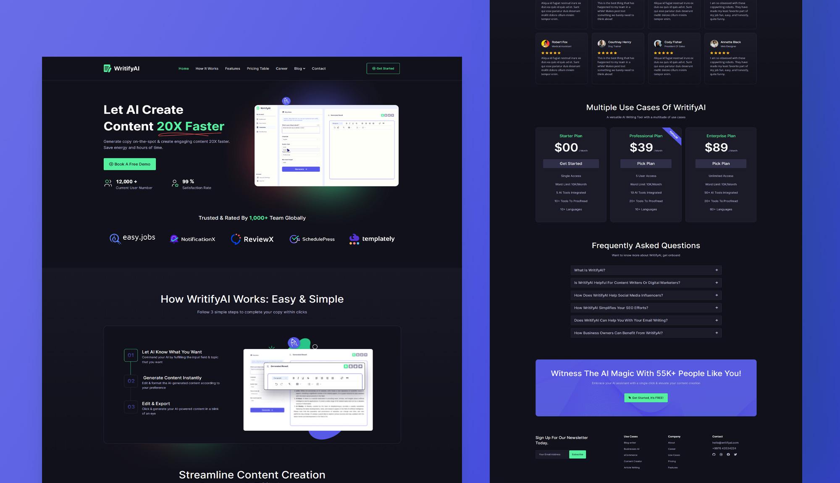Click the WritifyAI logo icon
The width and height of the screenshot is (840, 483).
[107, 68]
